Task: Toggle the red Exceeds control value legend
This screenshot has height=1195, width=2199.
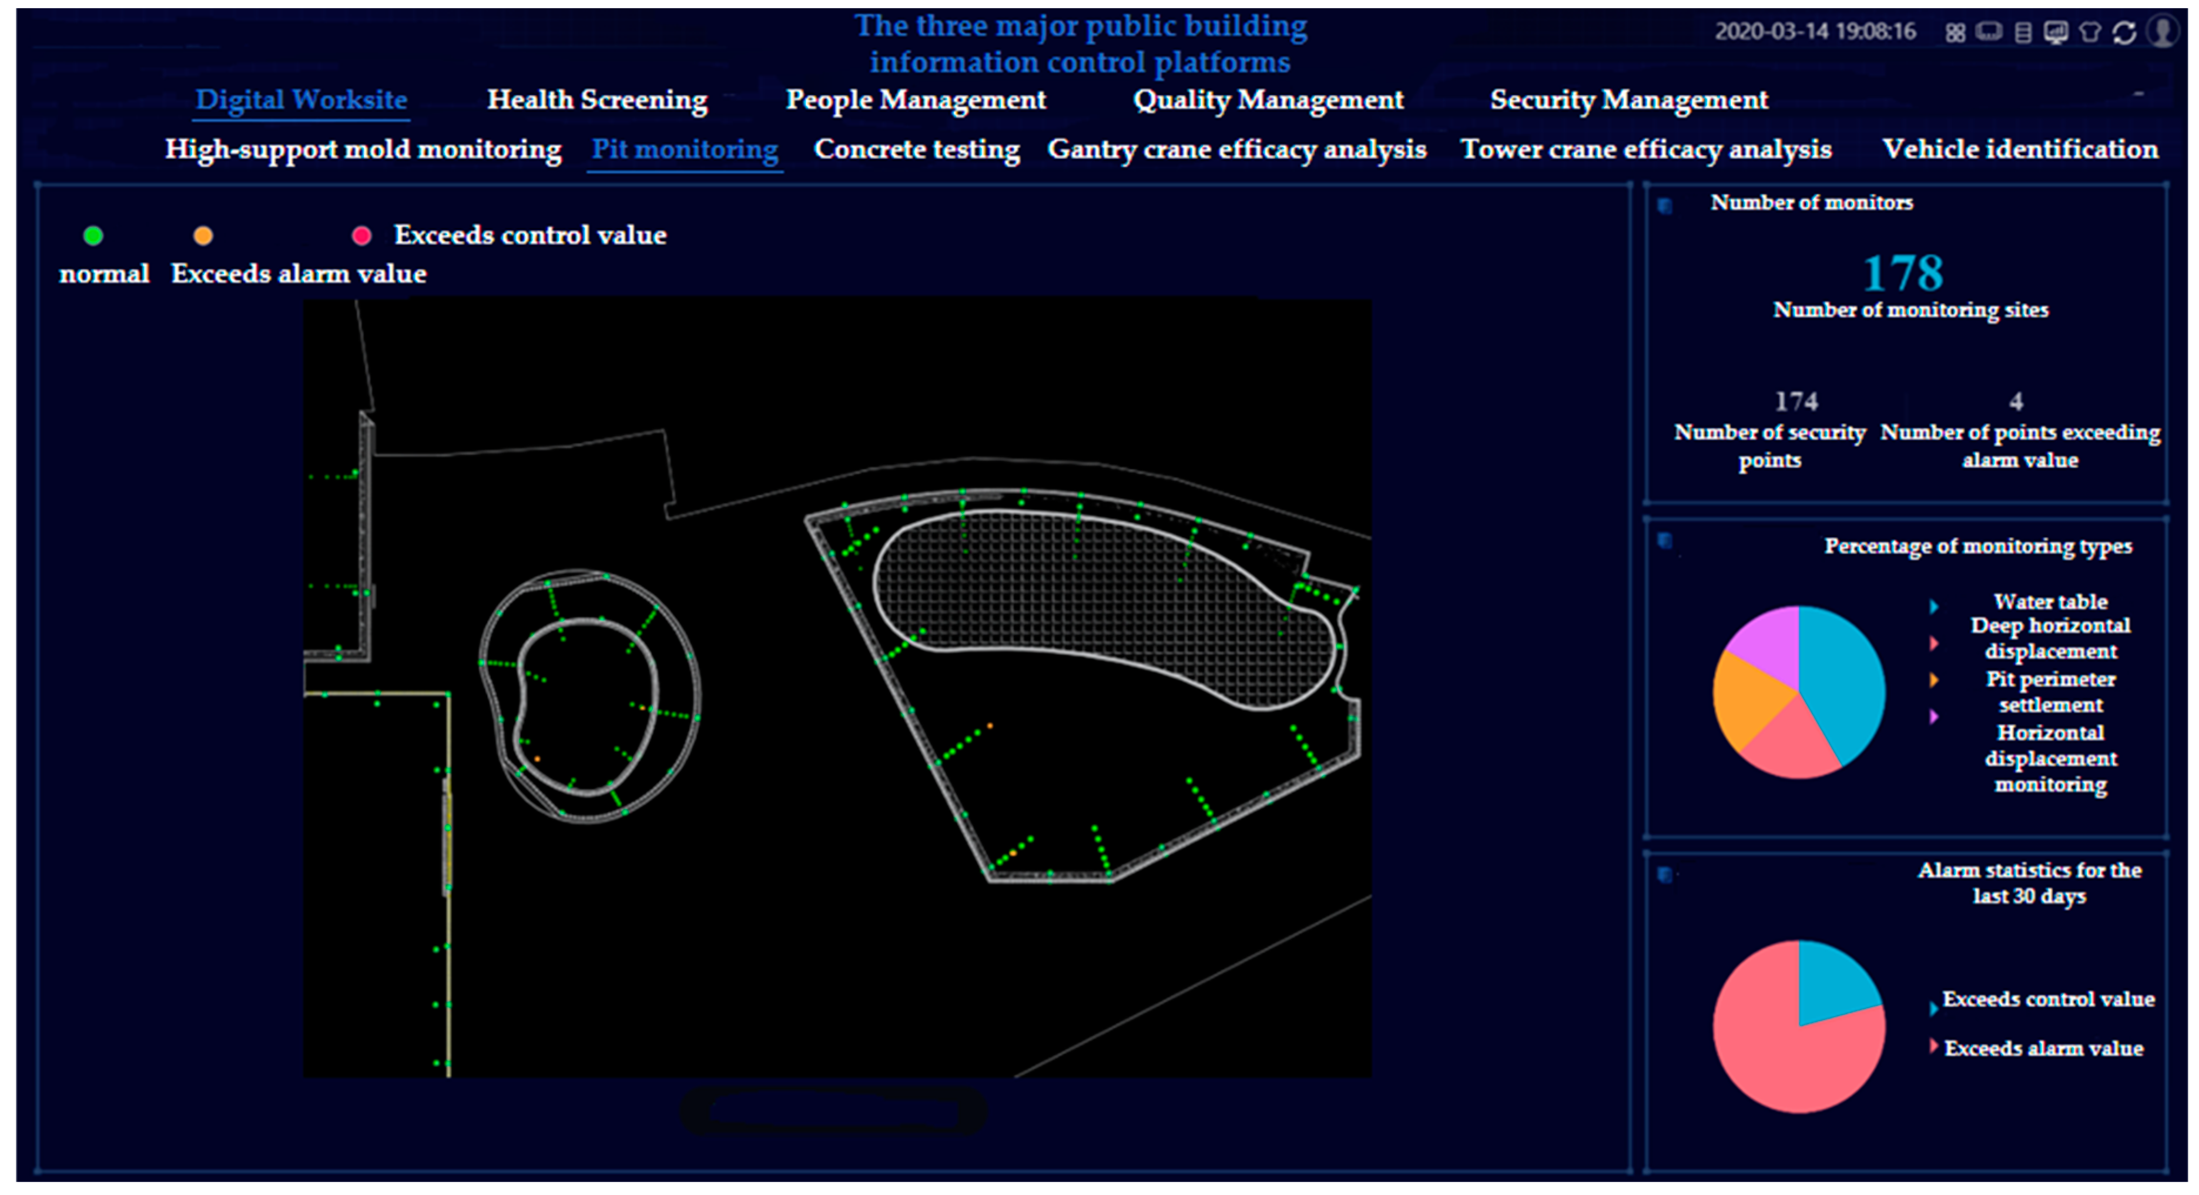Action: click(x=362, y=236)
